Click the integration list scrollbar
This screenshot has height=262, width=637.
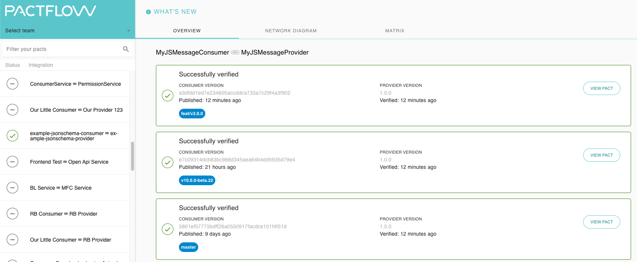133,156
